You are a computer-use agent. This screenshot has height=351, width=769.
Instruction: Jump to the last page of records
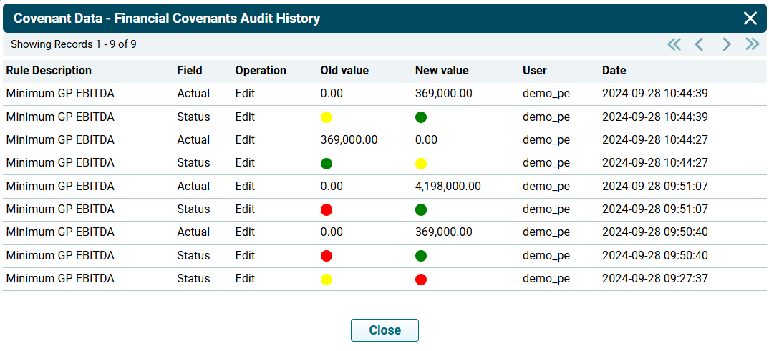(752, 44)
